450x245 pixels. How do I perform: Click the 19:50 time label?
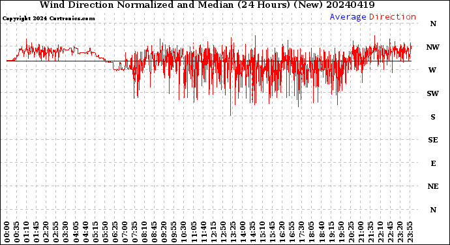[x=341, y=232]
